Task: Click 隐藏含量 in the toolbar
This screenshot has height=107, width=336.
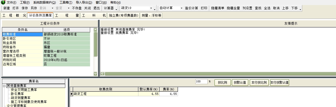Action: pyautogui.click(x=233, y=8)
